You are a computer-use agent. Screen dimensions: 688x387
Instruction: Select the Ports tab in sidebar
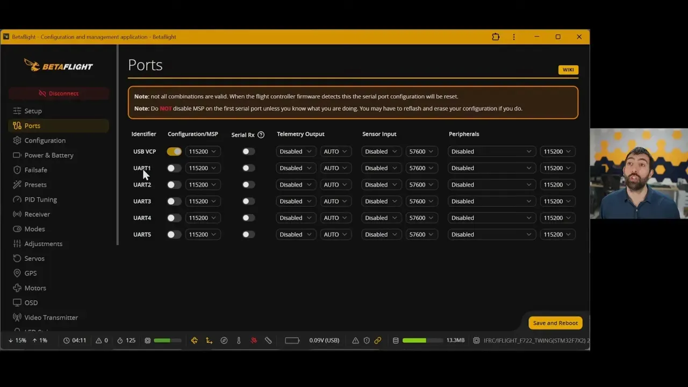pos(58,126)
